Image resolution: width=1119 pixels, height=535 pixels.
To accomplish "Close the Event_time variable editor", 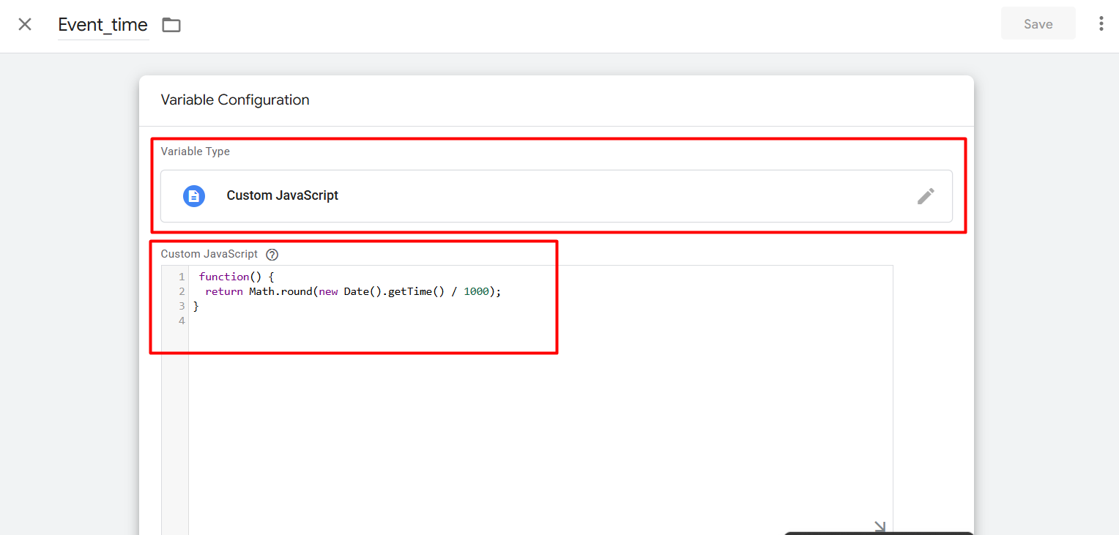I will pyautogui.click(x=25, y=24).
